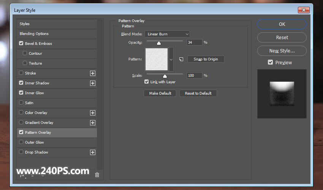Enable the Texture checkbox
Viewport: 323px width, 190px height.
click(x=25, y=63)
